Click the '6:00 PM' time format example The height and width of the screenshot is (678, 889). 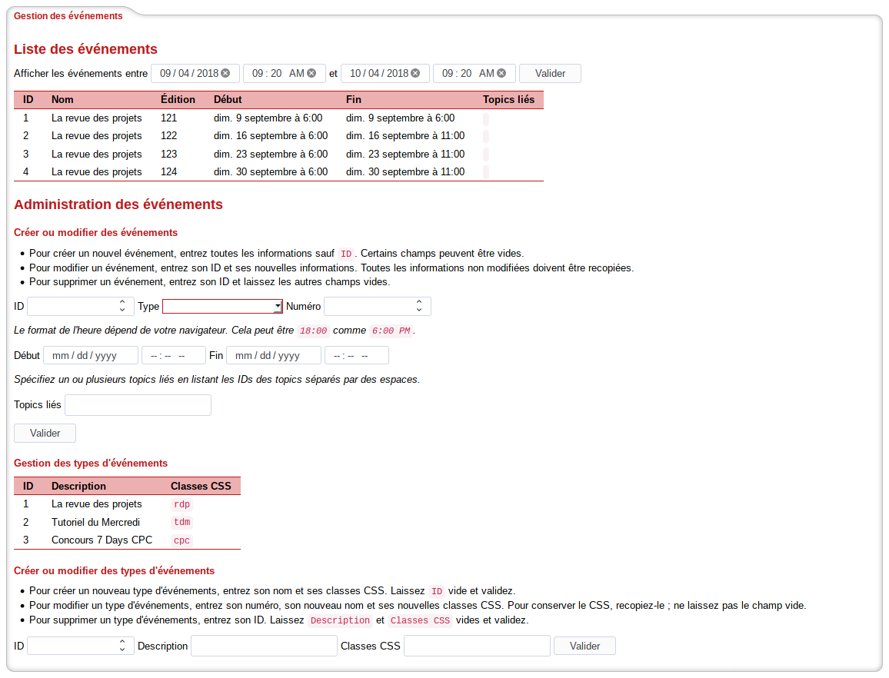[x=391, y=331]
